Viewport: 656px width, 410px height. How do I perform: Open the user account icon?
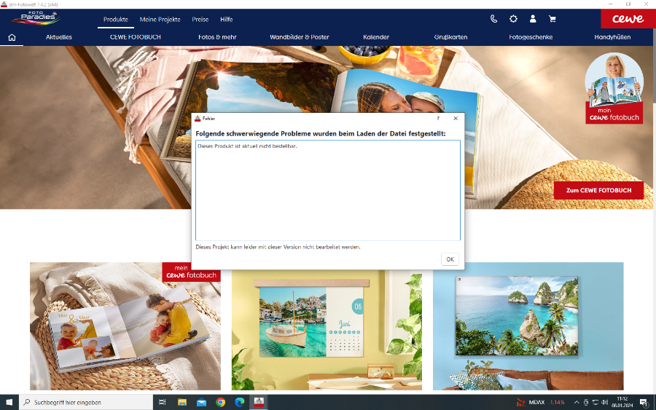(533, 19)
